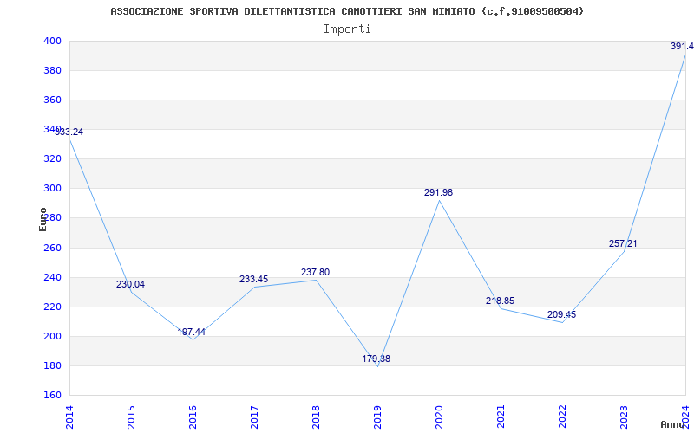Click the data label 237.80
This screenshot has width=694, height=433.
[315, 272]
